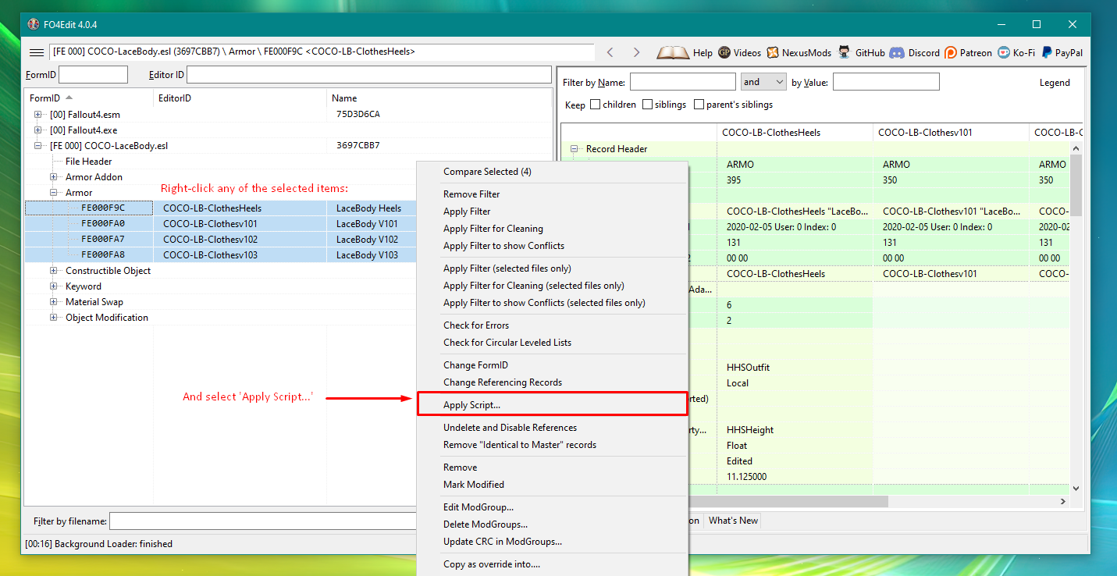This screenshot has height=576, width=1117.
Task: Select the FE000FA7 COCO-LB-Clothesv102 row
Action: (x=221, y=240)
